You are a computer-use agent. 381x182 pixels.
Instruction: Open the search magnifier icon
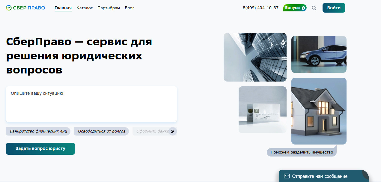click(314, 8)
